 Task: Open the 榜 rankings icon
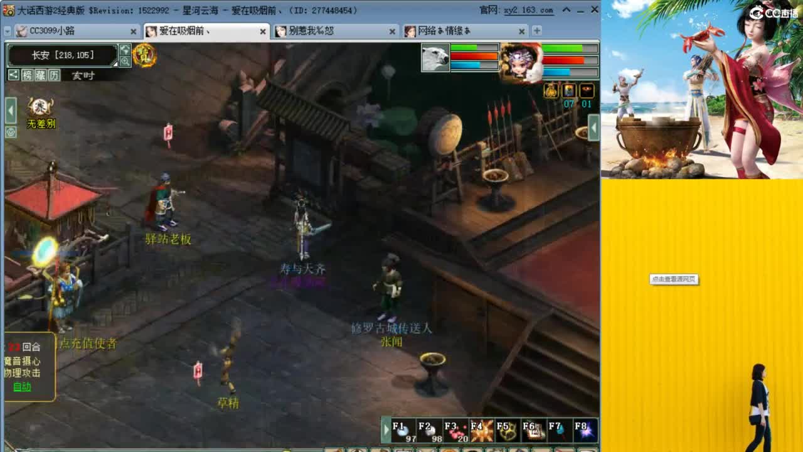27,75
